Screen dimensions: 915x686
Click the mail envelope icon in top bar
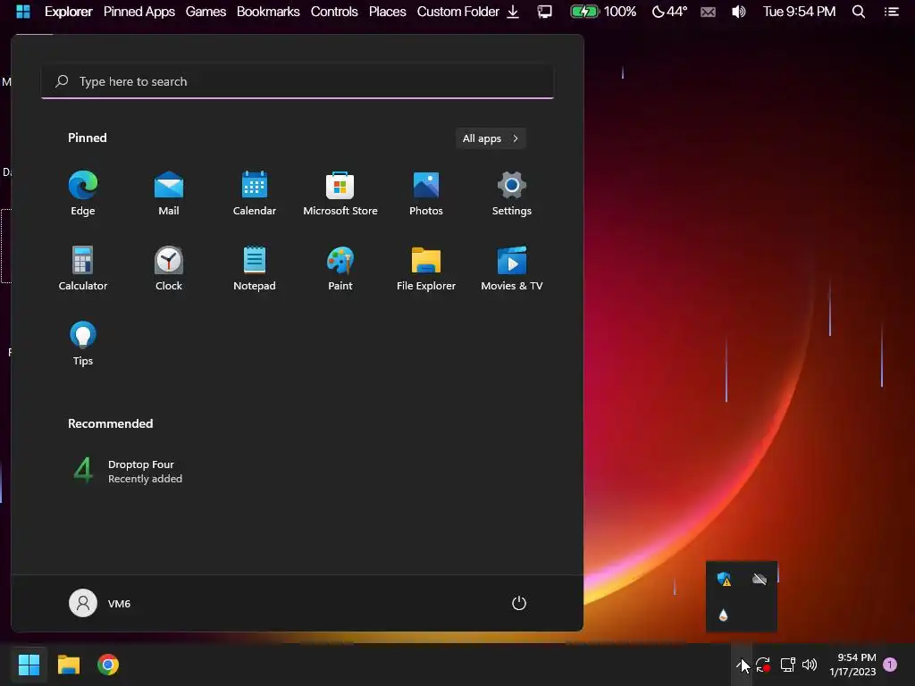coord(708,12)
